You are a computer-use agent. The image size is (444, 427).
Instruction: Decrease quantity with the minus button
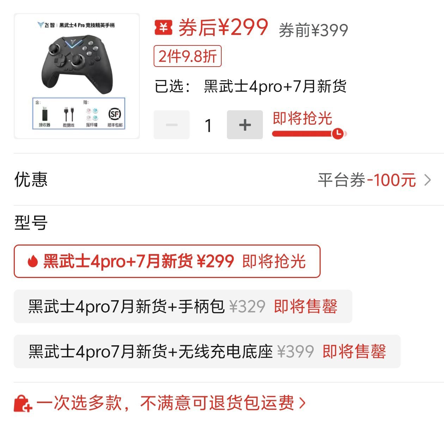pyautogui.click(x=172, y=125)
